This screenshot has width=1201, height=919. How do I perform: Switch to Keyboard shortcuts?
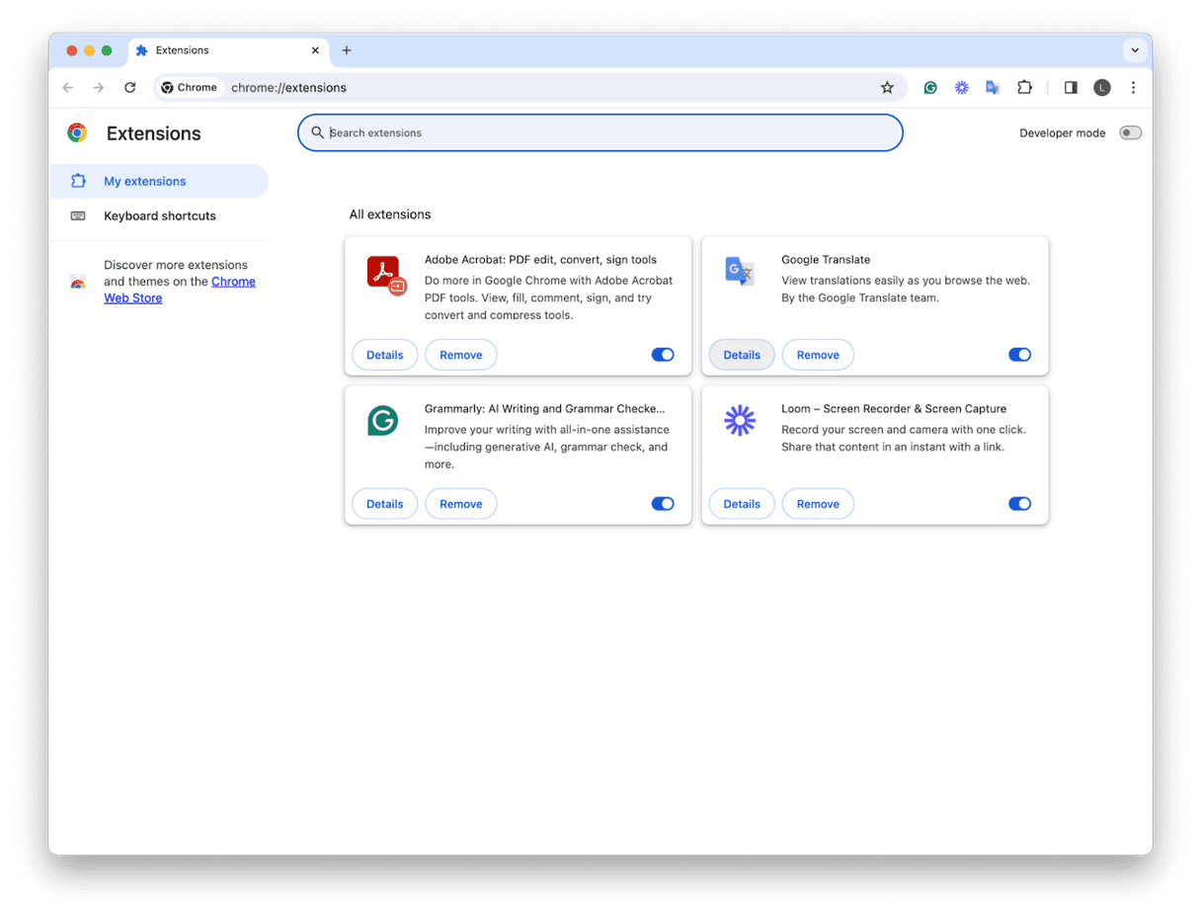click(x=158, y=215)
